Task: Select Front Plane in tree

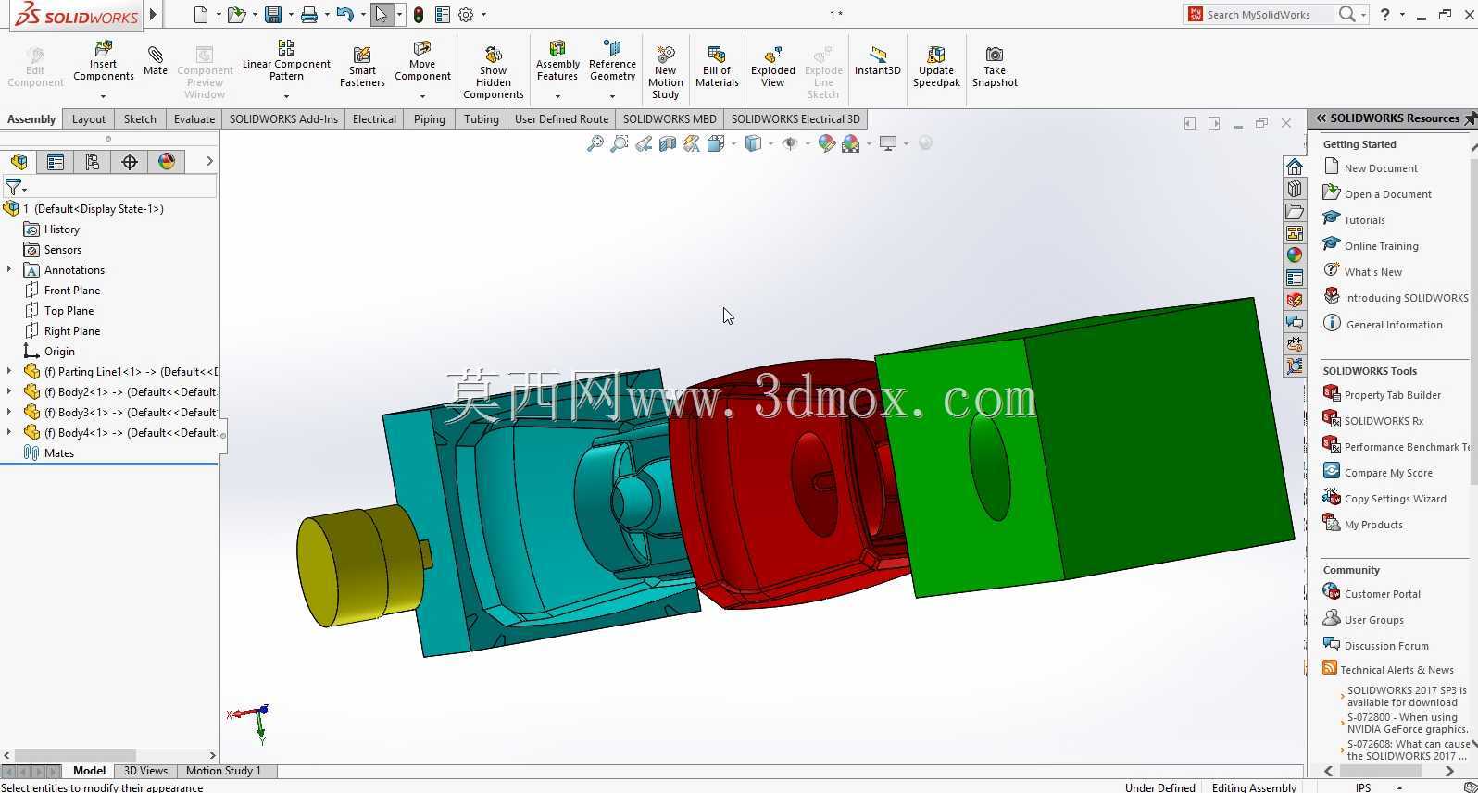Action: click(72, 291)
